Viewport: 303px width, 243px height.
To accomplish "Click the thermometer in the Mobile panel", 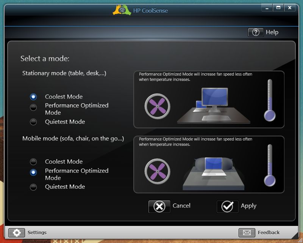I will pos(270,165).
